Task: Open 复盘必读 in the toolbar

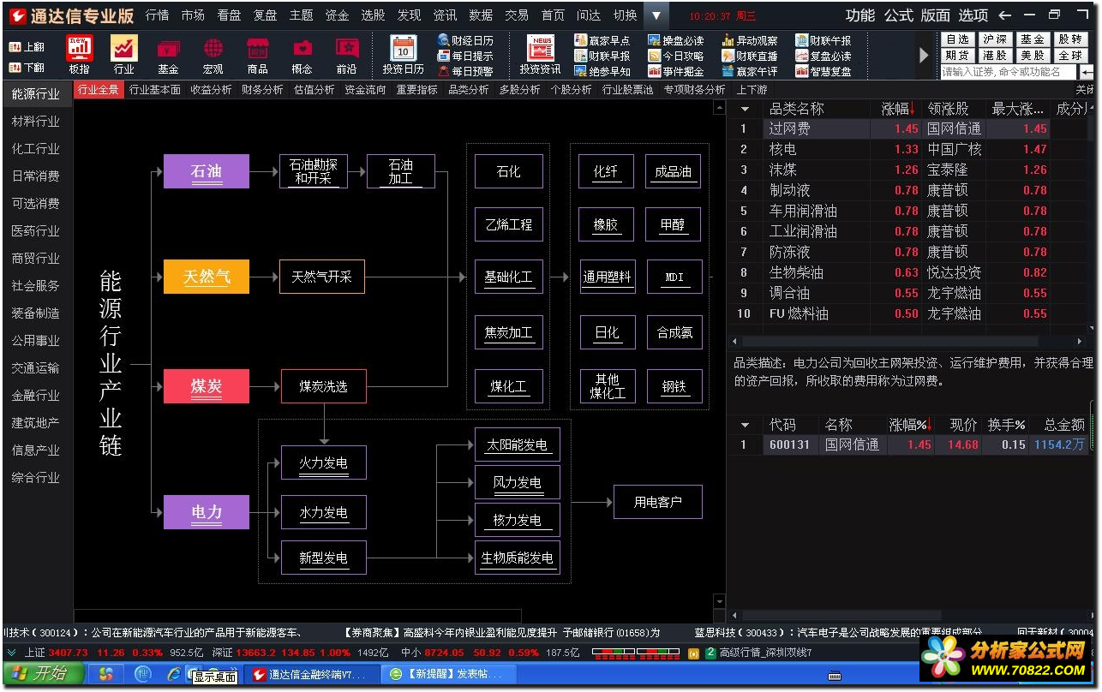Action: tap(824, 56)
